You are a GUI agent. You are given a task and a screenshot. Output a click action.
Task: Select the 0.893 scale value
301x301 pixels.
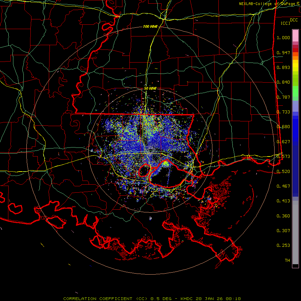283,67
